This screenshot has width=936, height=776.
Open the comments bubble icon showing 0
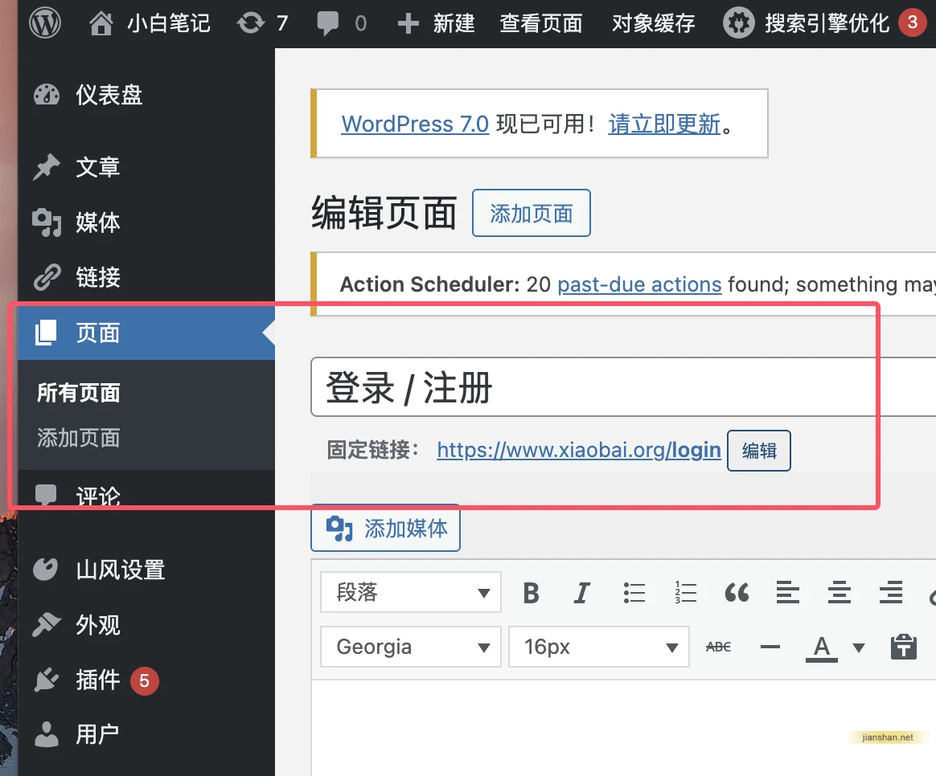coord(327,23)
